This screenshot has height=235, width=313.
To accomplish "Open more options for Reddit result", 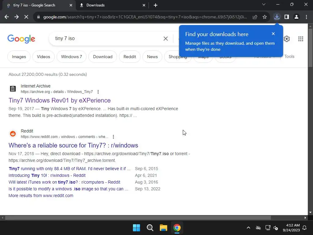I will tap(113, 137).
